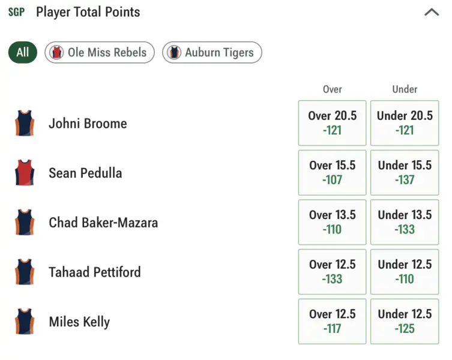Filter by Auburn Tigers

click(x=212, y=52)
